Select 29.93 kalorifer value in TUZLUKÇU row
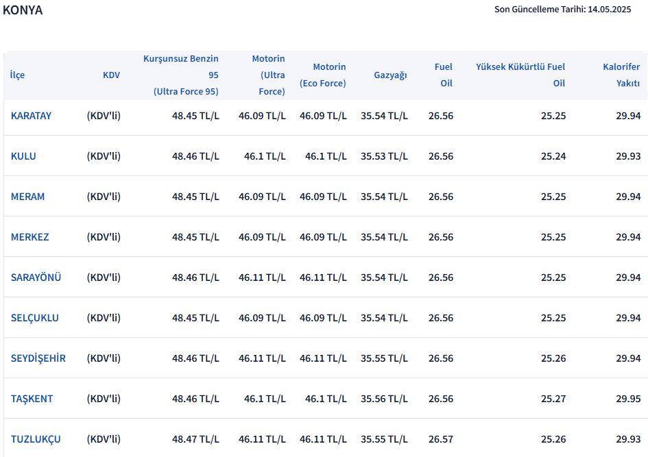Image resolution: width=648 pixels, height=457 pixels. click(628, 440)
